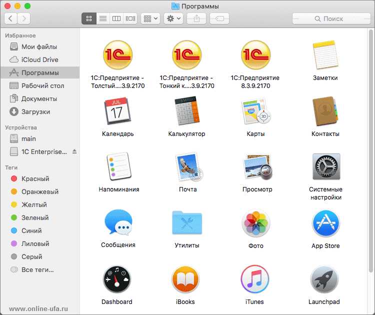The image size is (375, 315).
Task: Launch Launchpad
Action: (x=324, y=279)
